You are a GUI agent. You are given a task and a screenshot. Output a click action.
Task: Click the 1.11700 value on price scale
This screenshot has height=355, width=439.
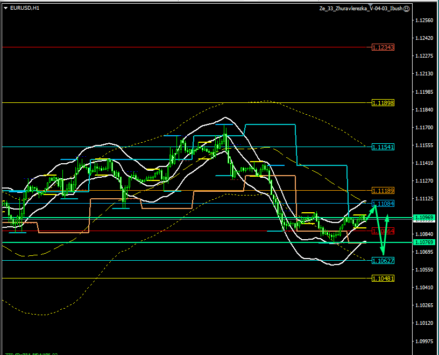click(424, 128)
